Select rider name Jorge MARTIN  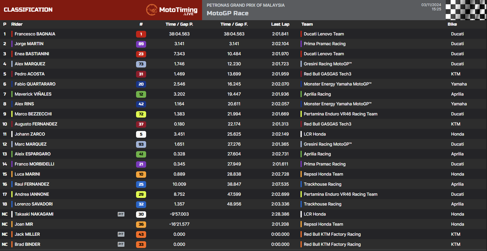point(29,44)
